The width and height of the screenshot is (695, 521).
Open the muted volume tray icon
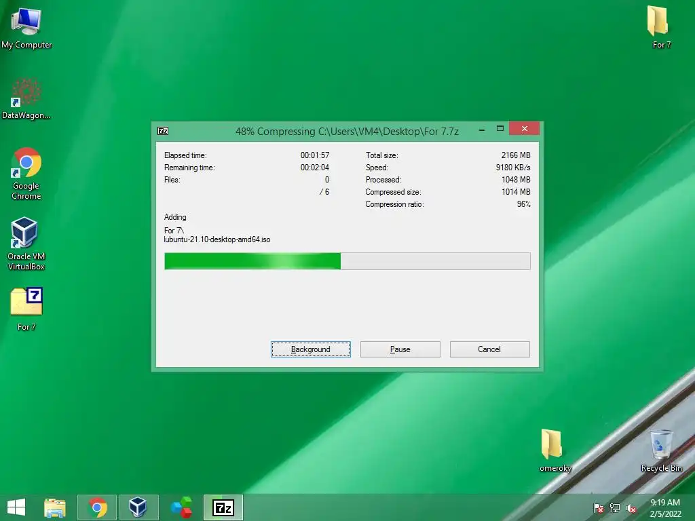tap(631, 508)
